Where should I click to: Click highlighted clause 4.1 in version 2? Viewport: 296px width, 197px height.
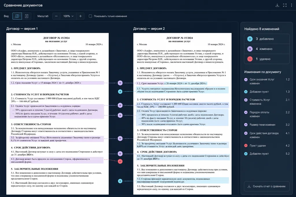click(x=183, y=157)
